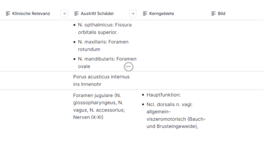
Task: Click the N. maxillaris Foramen rotundum entry
Action: (x=103, y=46)
